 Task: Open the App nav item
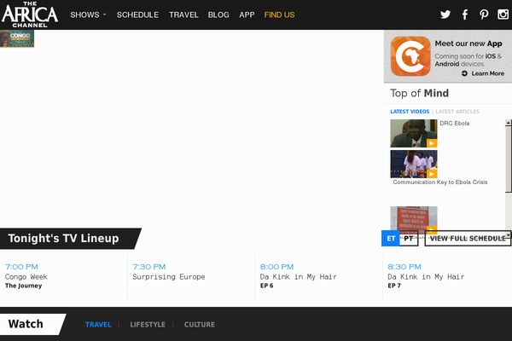[247, 14]
